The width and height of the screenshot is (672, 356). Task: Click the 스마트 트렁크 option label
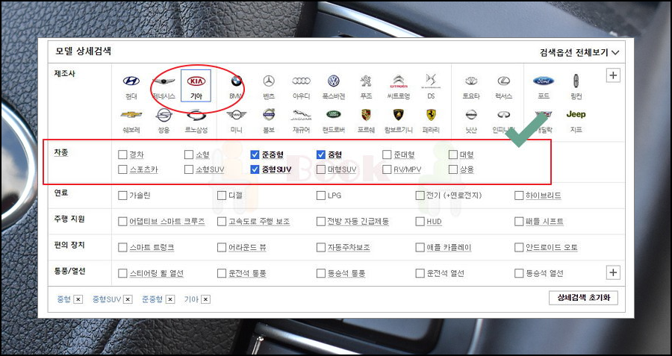point(152,248)
